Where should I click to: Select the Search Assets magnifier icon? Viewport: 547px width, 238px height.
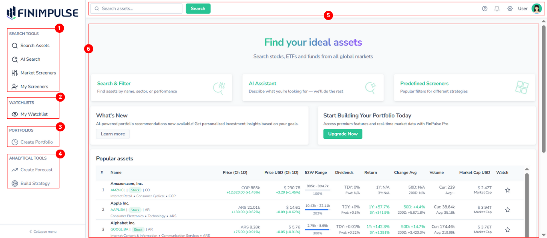tap(14, 45)
